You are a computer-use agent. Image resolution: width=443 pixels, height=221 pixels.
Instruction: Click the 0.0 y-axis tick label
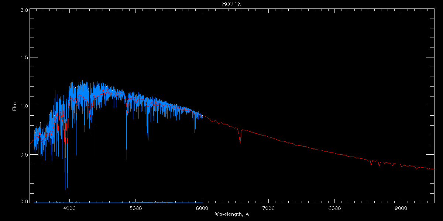(x=24, y=202)
